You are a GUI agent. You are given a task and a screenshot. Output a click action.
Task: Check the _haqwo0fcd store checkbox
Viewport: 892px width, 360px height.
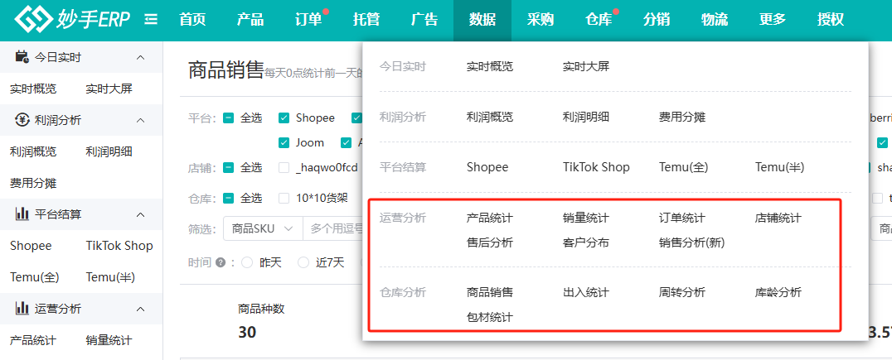[284, 167]
